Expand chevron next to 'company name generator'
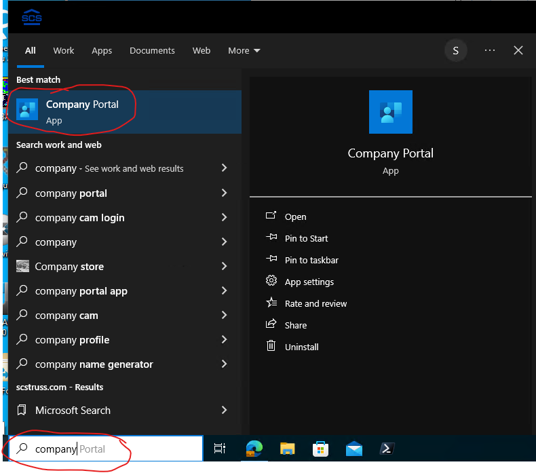This screenshot has height=473, width=536. 225,364
